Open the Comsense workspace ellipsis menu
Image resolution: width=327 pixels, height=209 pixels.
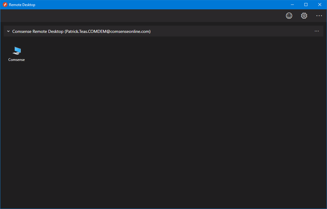click(x=316, y=31)
